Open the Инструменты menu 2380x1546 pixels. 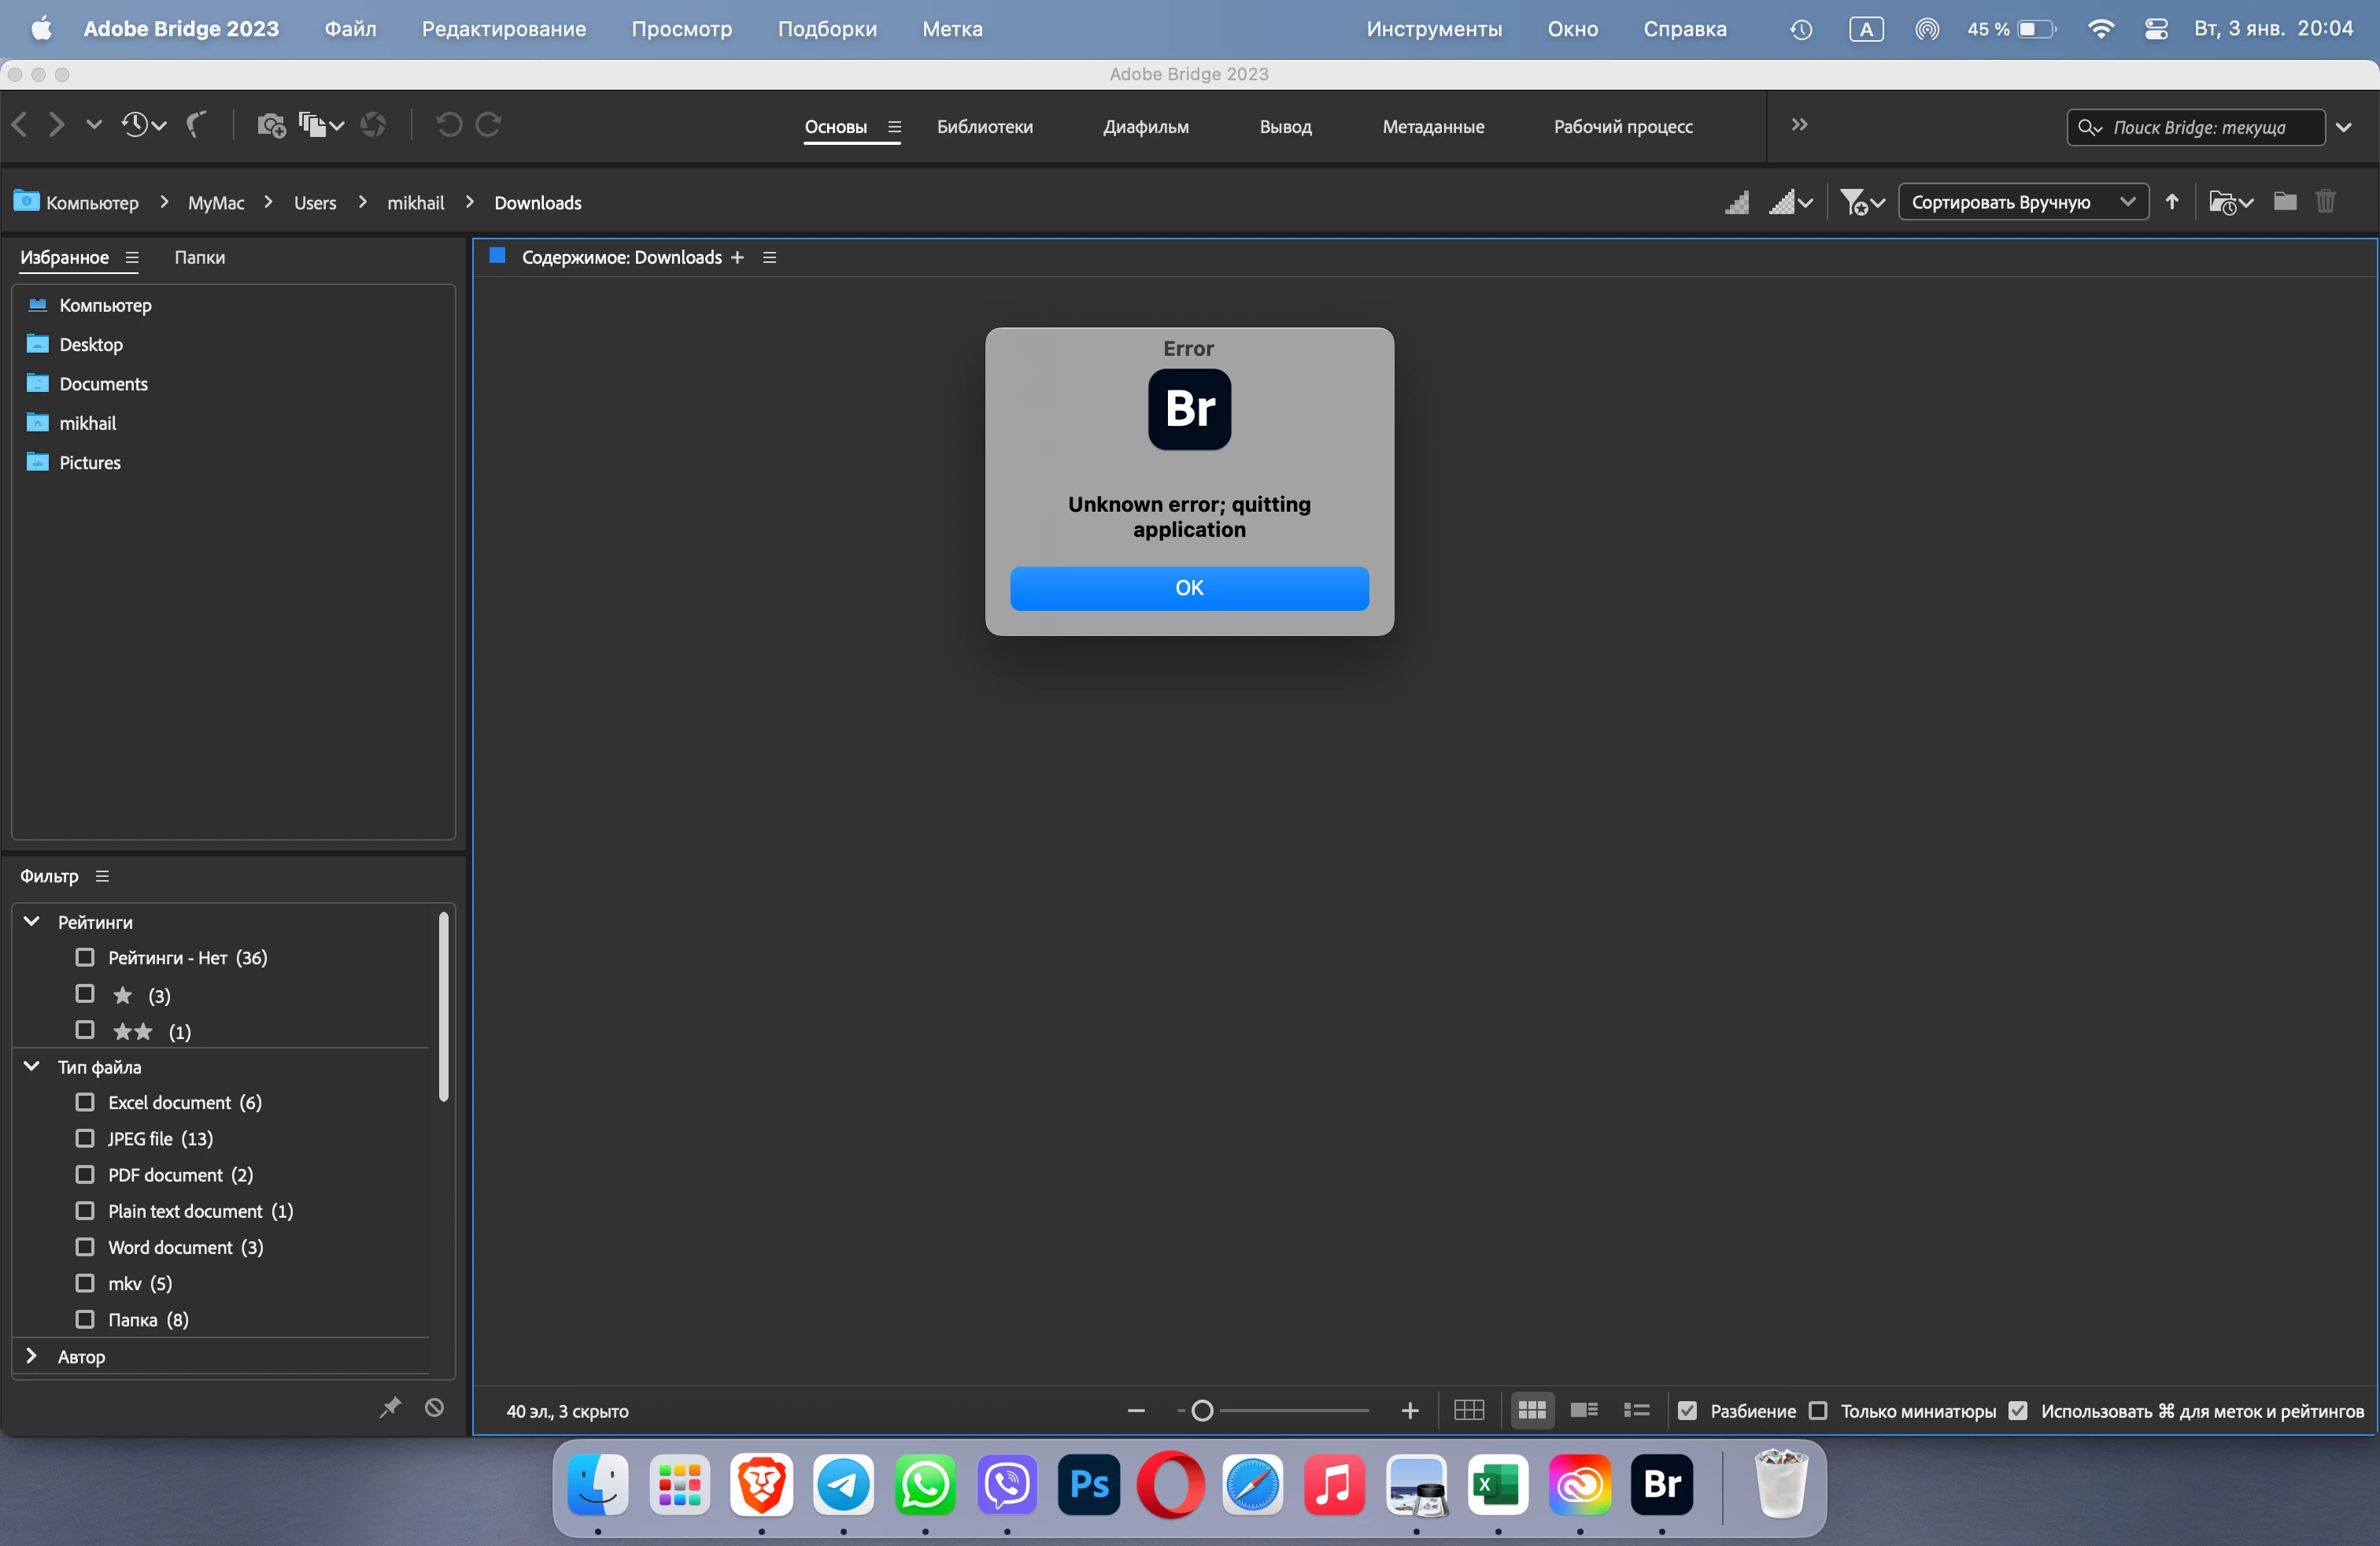(1433, 29)
